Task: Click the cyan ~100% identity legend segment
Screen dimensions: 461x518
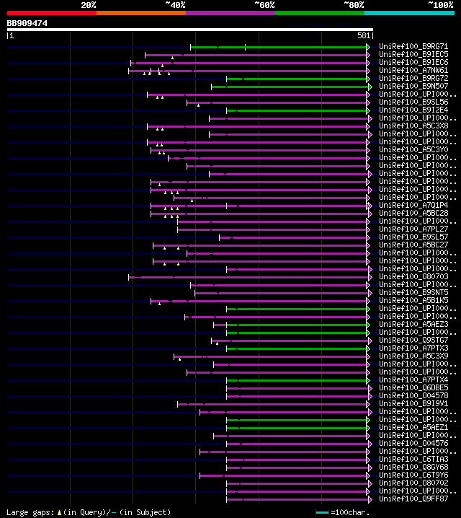Action: [x=410, y=13]
